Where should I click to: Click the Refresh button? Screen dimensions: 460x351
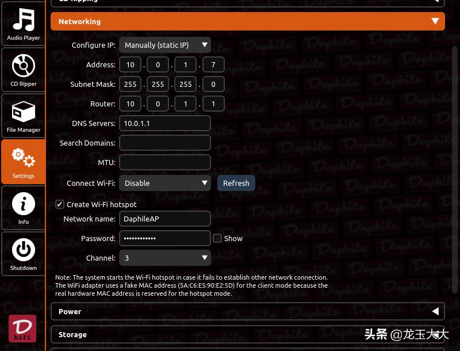pos(236,183)
